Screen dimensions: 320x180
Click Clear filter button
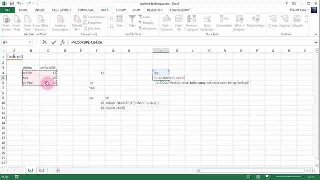pyautogui.click(x=144, y=17)
